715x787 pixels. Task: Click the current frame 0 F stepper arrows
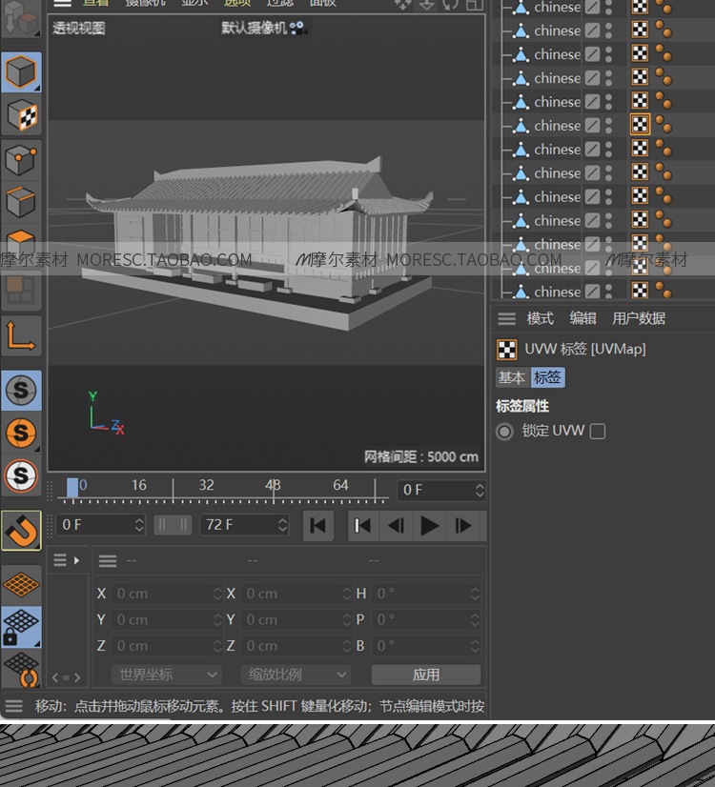point(480,491)
